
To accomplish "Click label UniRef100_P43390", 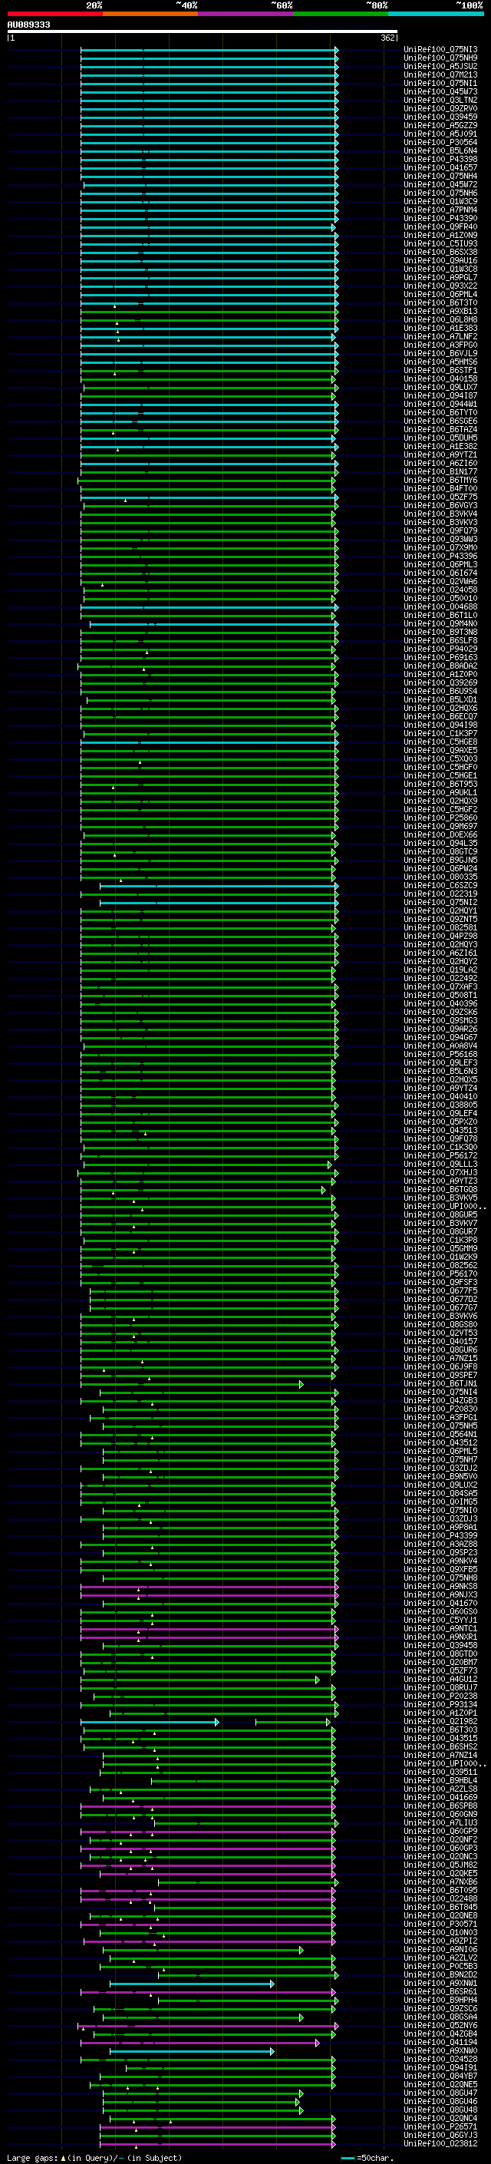I will click(x=440, y=219).
